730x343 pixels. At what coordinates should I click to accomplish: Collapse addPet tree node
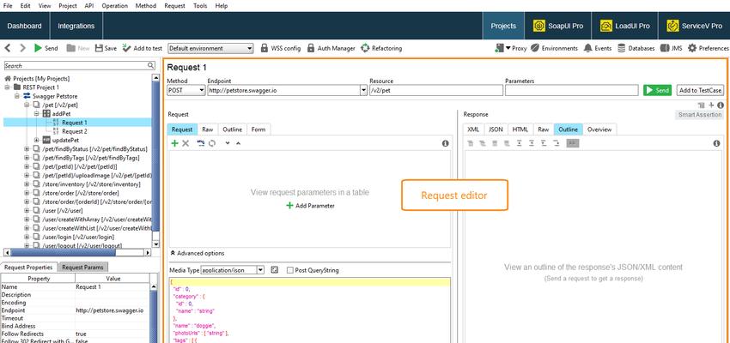click(x=37, y=113)
